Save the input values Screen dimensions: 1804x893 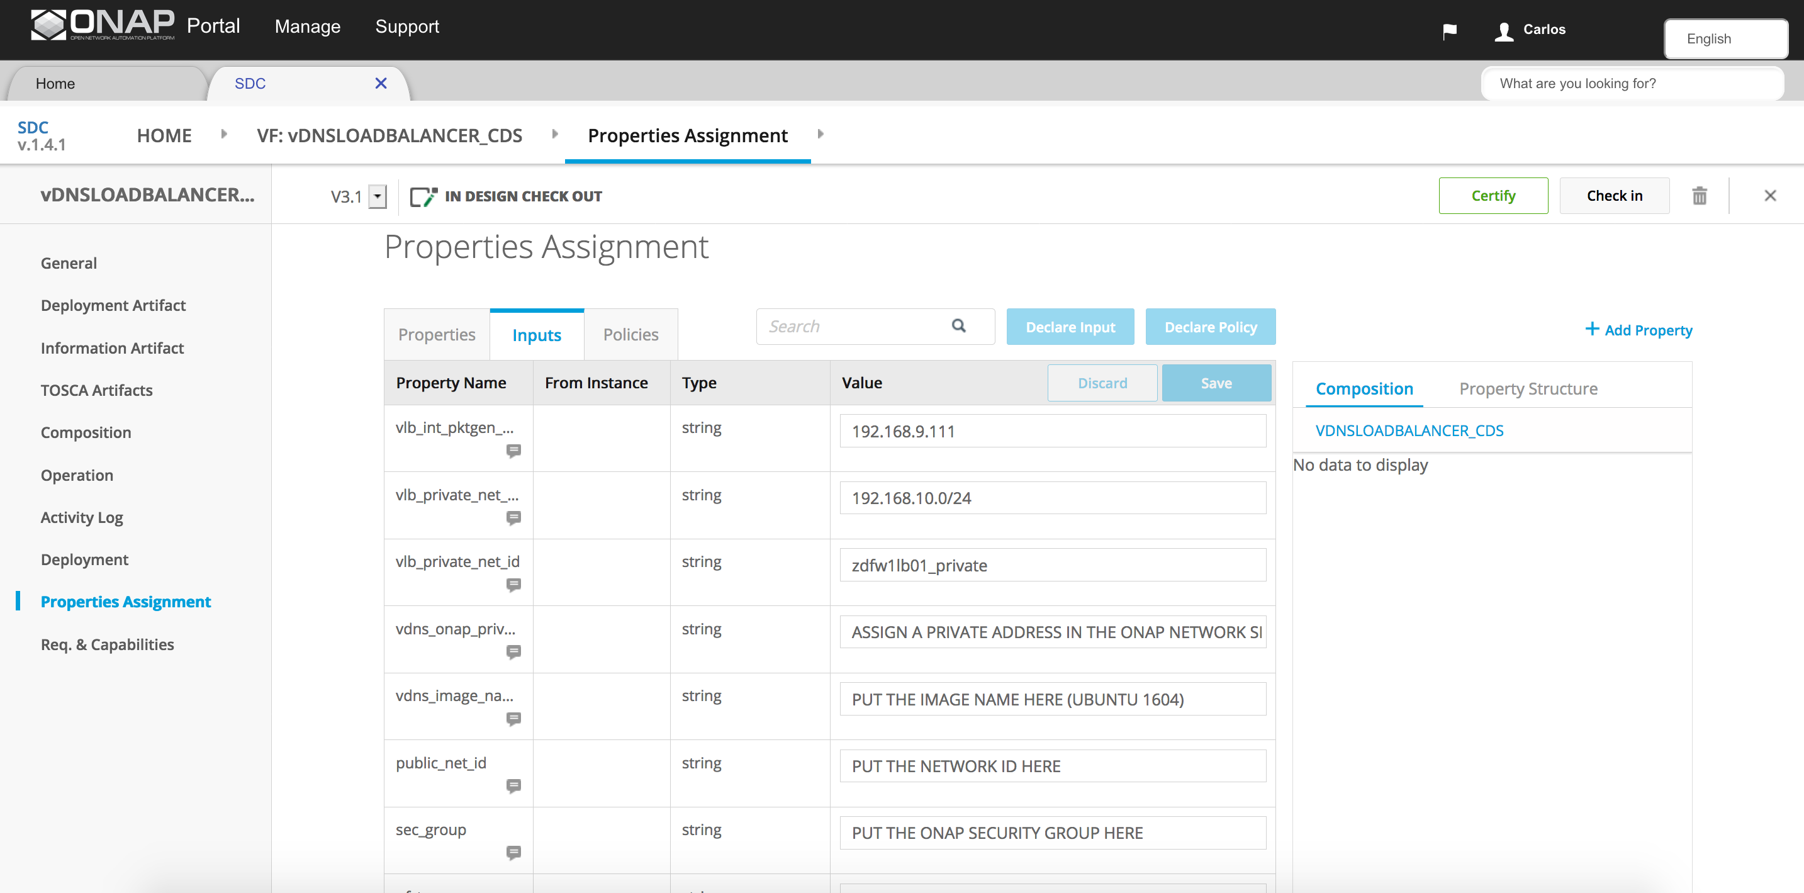pyautogui.click(x=1216, y=383)
